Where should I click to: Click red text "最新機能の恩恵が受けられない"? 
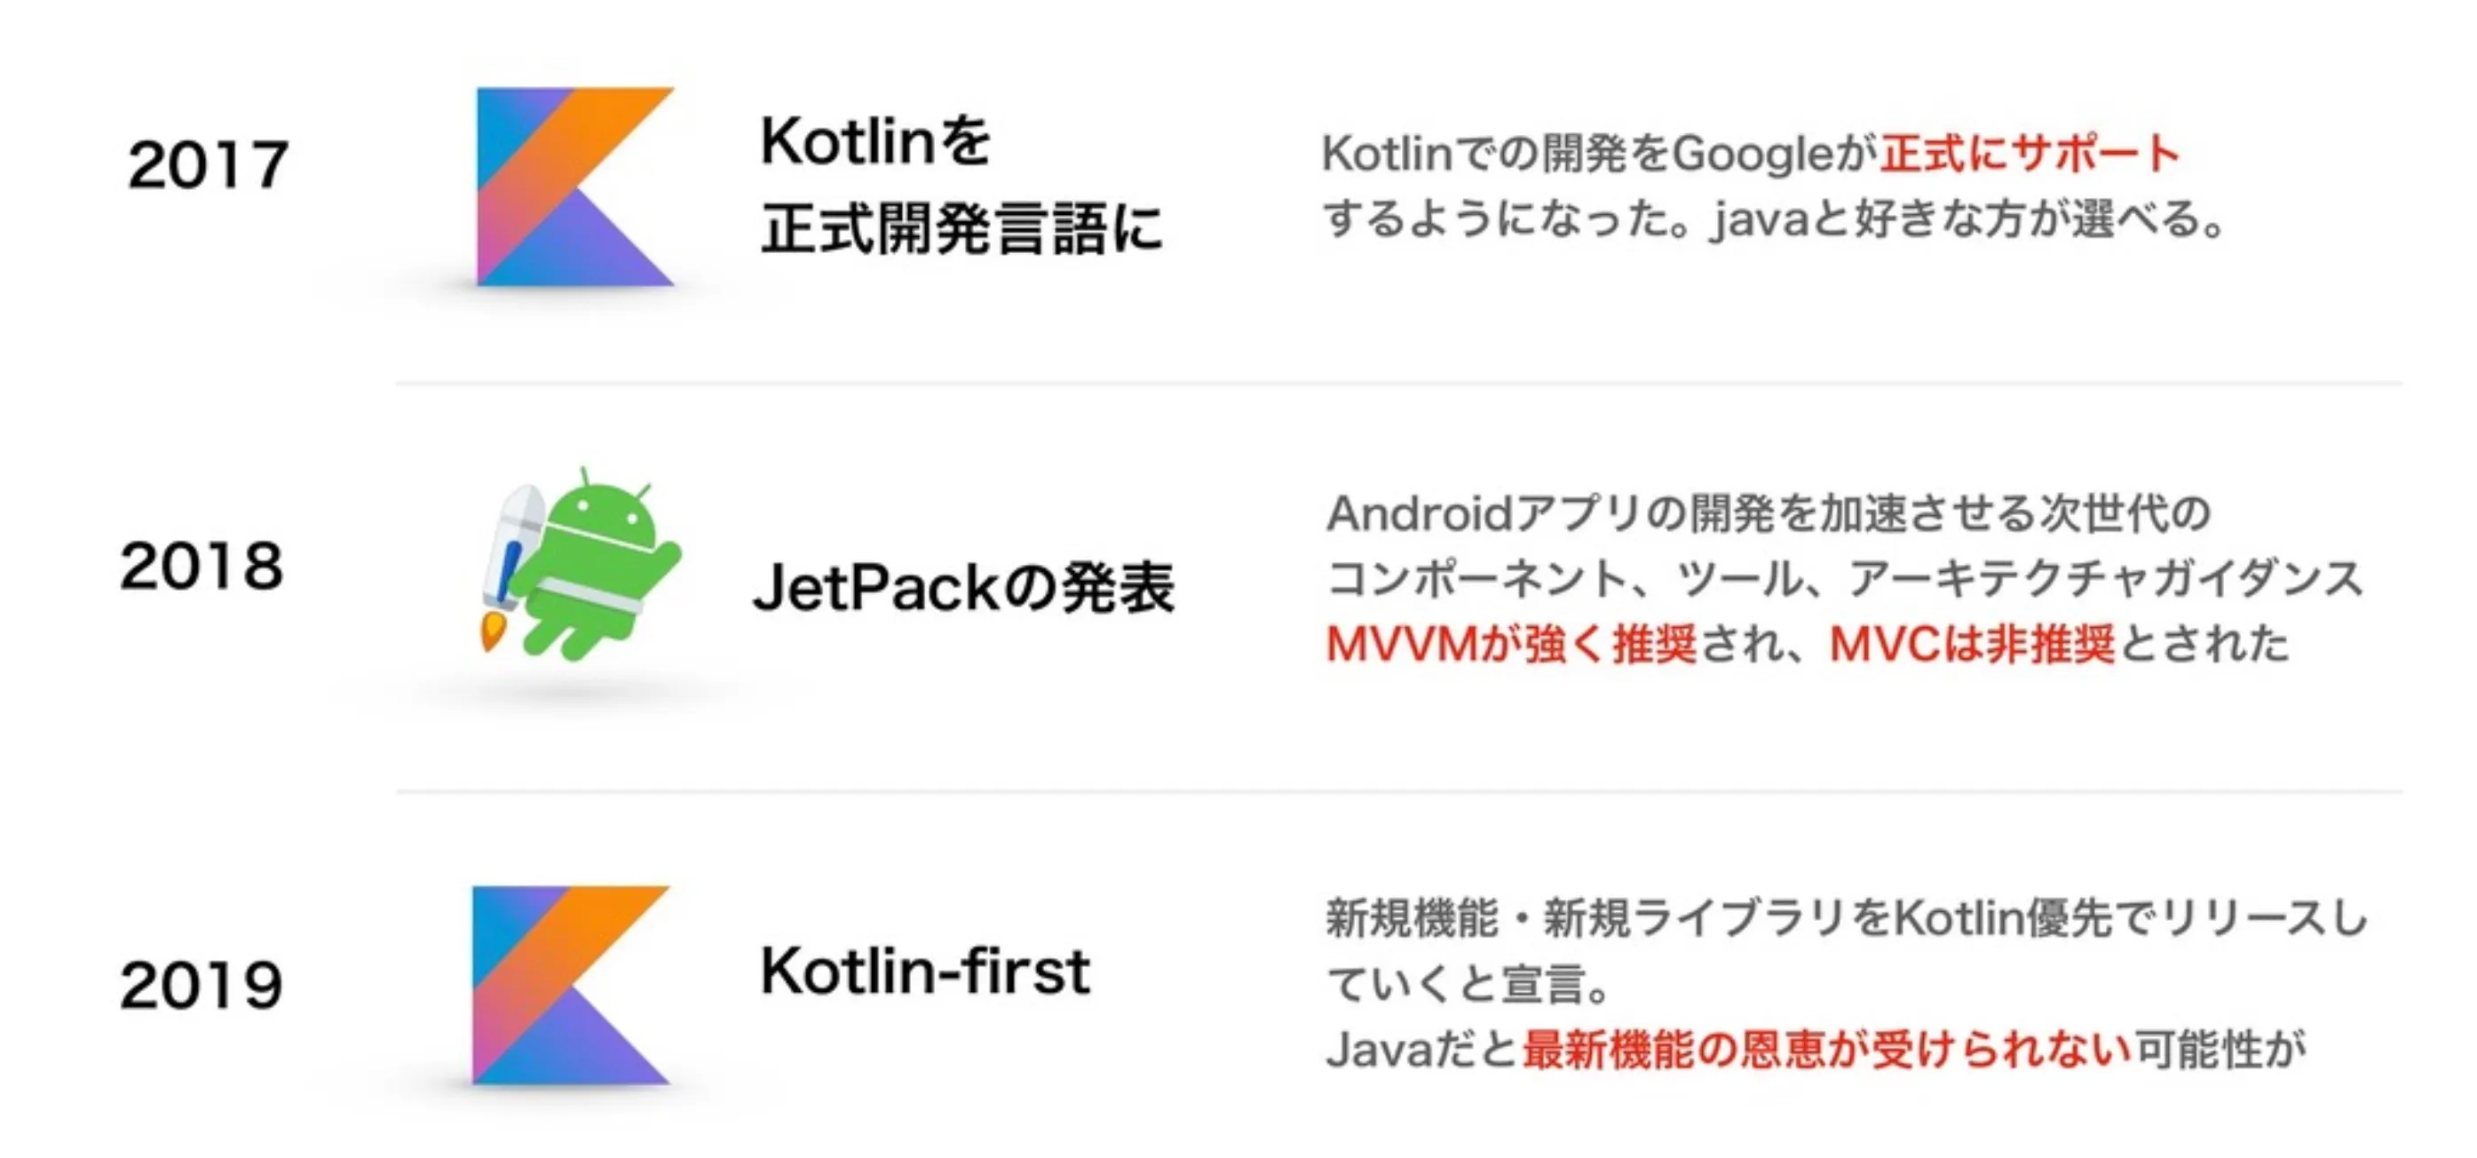(x=1827, y=1050)
